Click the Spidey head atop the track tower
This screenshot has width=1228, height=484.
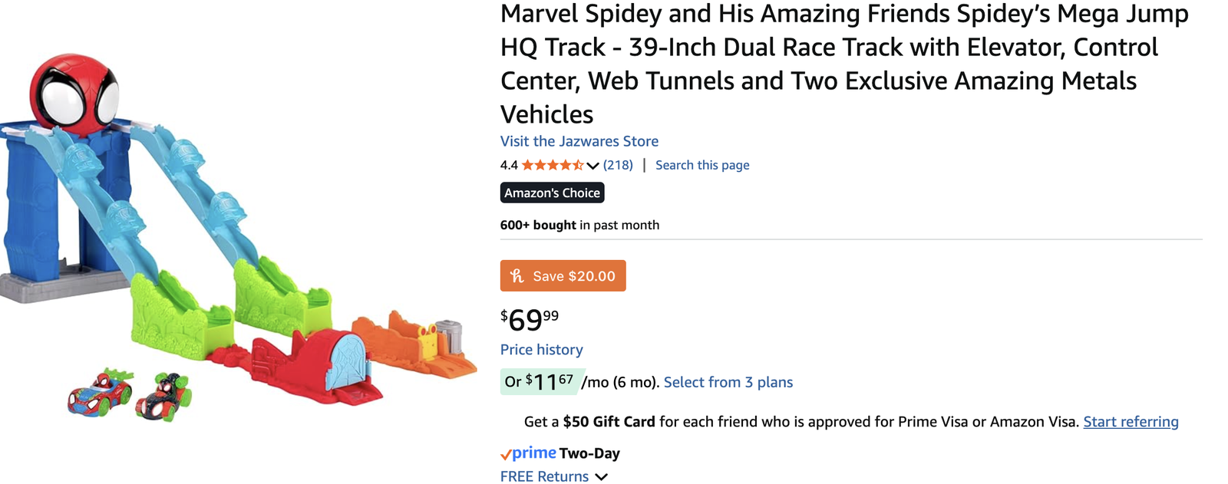[x=74, y=96]
